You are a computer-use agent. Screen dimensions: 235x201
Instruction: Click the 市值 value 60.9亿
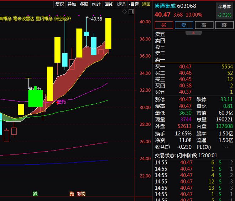pyautogui.click(x=226, y=113)
